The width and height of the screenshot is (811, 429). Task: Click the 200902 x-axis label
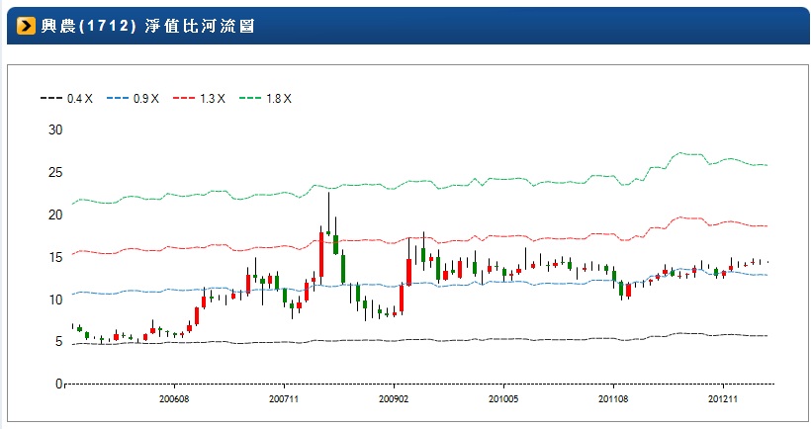pyautogui.click(x=394, y=399)
